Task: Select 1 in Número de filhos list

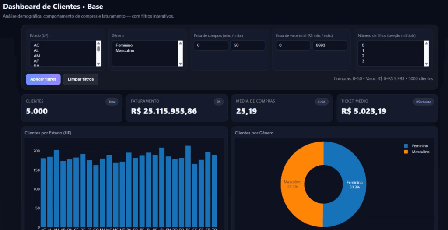Action: click(x=391, y=50)
